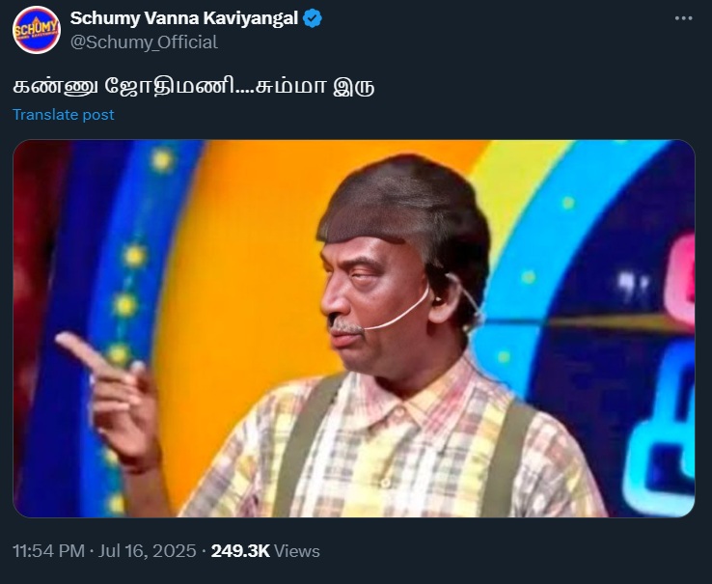This screenshot has height=584, width=712.
Task: Click the 11:54 PM timestamp
Action: (x=49, y=551)
